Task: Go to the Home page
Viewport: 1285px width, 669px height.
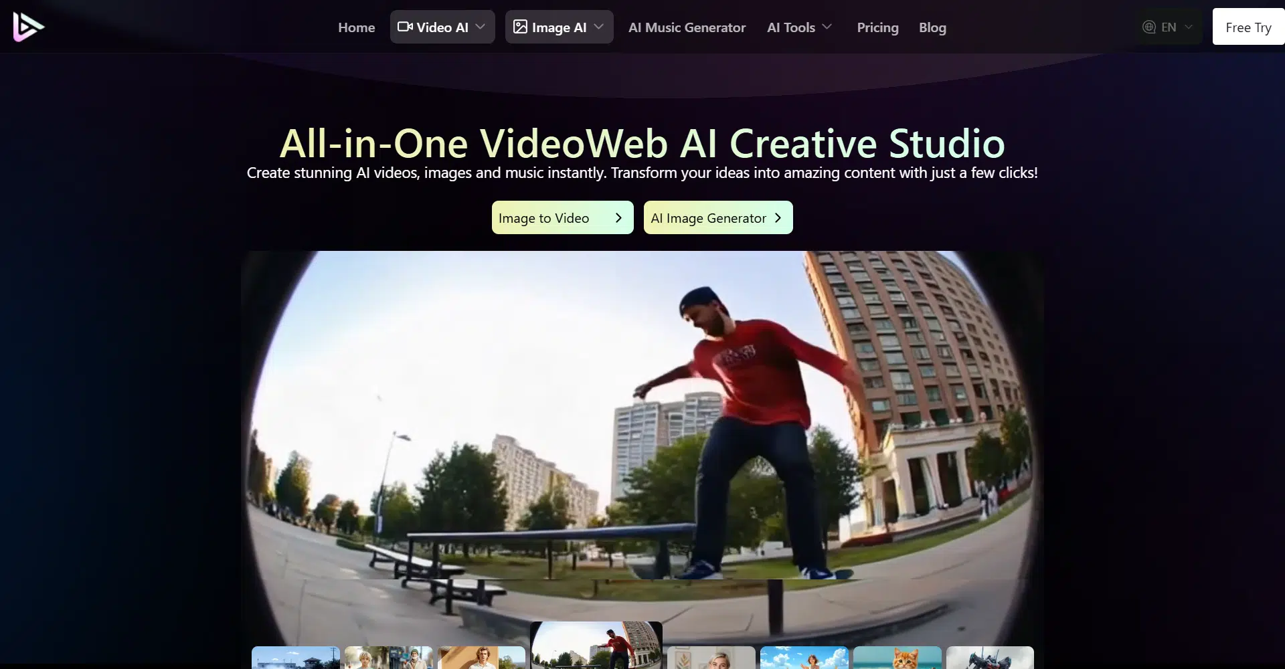Action: pyautogui.click(x=356, y=27)
